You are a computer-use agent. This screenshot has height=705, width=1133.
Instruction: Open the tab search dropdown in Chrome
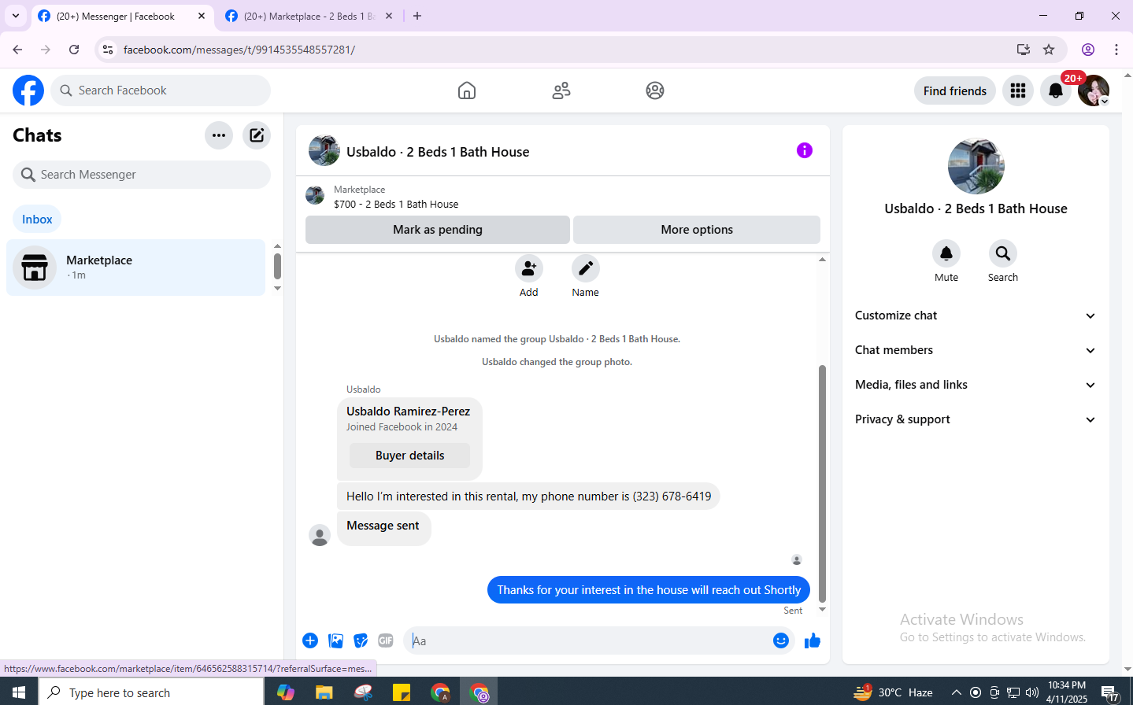(16, 16)
